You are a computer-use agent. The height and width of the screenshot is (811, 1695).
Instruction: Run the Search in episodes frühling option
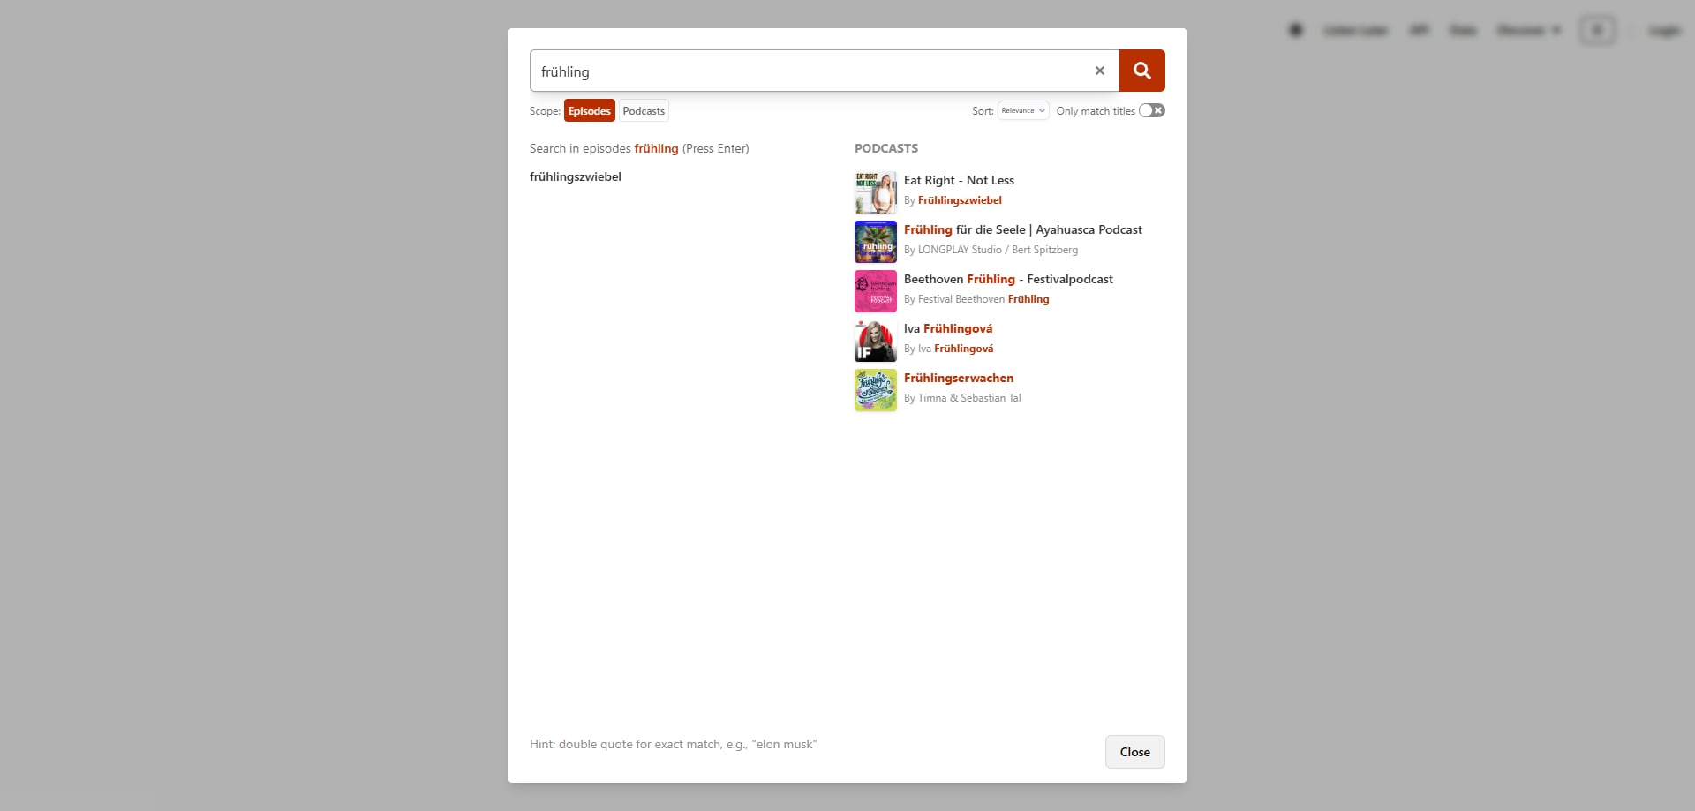tap(638, 148)
